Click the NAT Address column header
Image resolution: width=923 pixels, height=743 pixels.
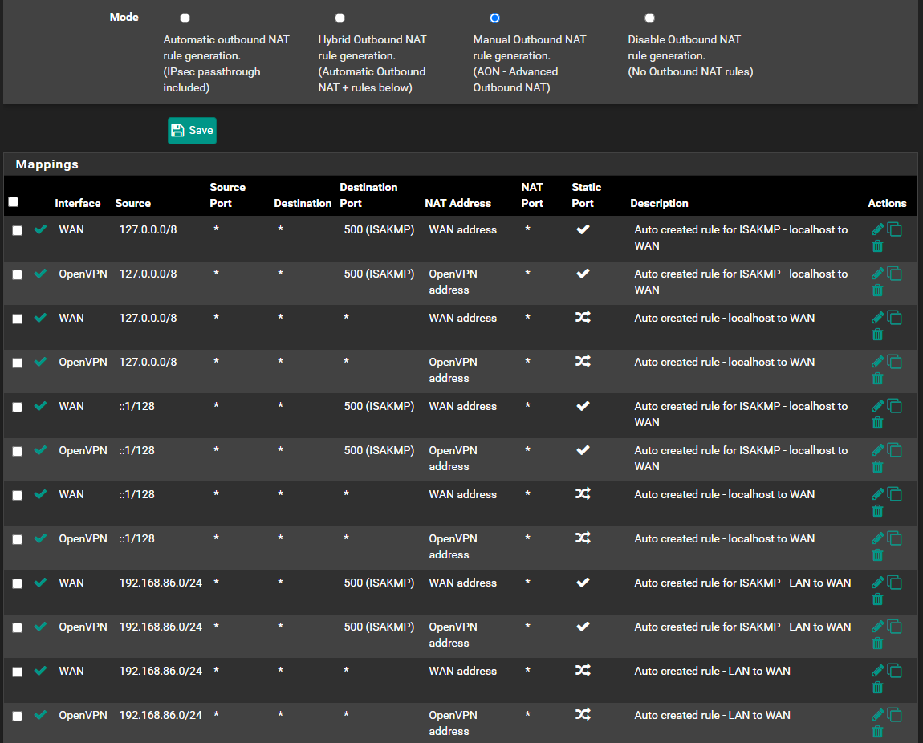click(458, 204)
